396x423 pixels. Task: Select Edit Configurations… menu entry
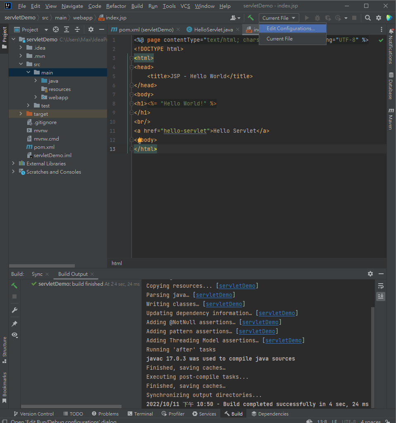[291, 29]
